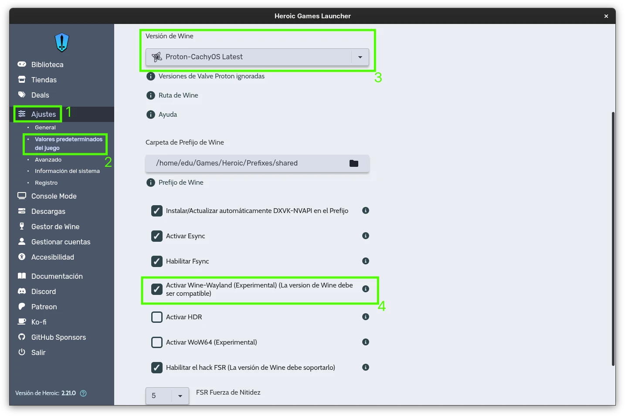Screen dimensions: 625x416
Task: Click the Heroic version help icon
Action: (x=83, y=393)
